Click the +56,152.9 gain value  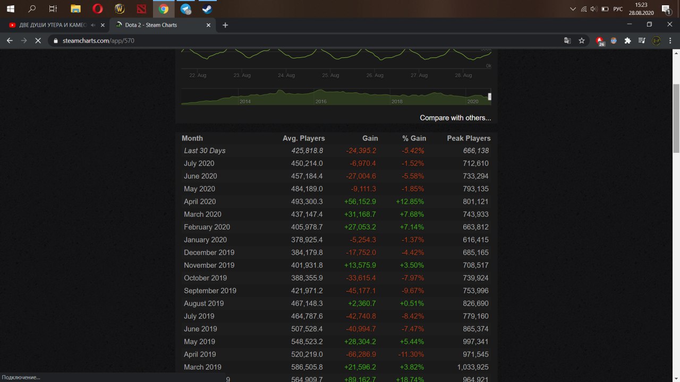point(360,202)
